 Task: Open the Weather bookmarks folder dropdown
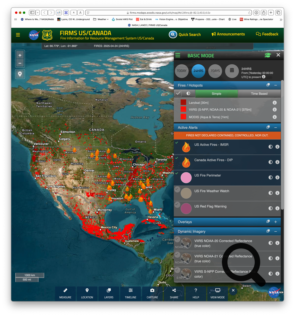(101, 19)
